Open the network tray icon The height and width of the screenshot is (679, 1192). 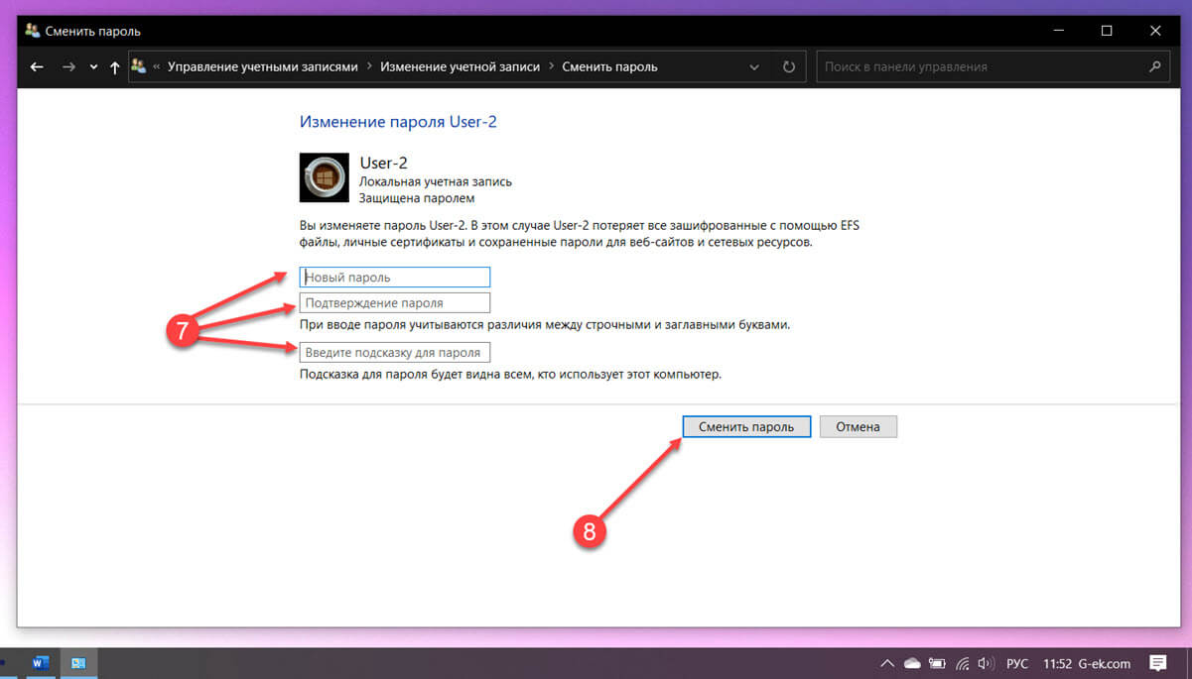point(961,663)
